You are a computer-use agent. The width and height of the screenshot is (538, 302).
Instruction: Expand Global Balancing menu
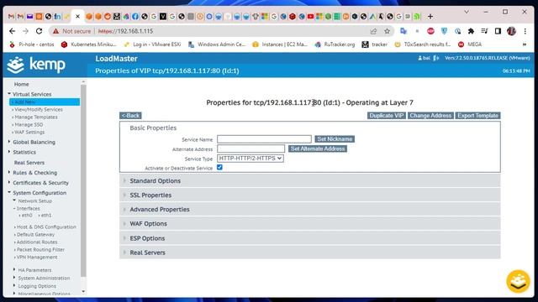coord(34,142)
